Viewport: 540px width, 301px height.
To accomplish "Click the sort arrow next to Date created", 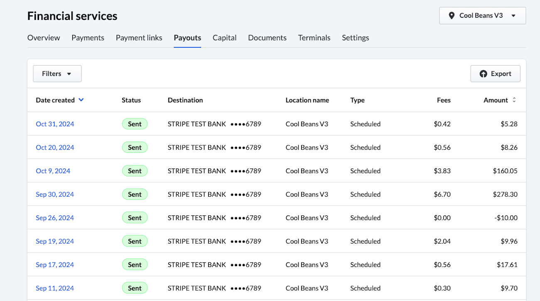I will [x=81, y=100].
